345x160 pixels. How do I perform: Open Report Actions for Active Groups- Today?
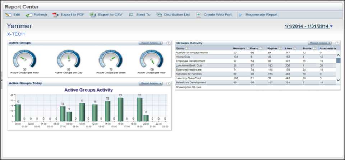(151, 83)
